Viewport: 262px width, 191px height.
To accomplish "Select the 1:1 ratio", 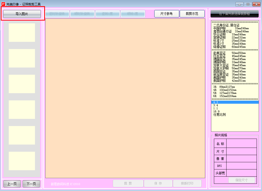I will [x=235, y=108].
